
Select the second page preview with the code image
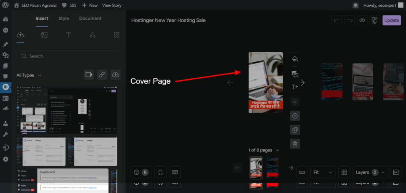click(x=332, y=82)
